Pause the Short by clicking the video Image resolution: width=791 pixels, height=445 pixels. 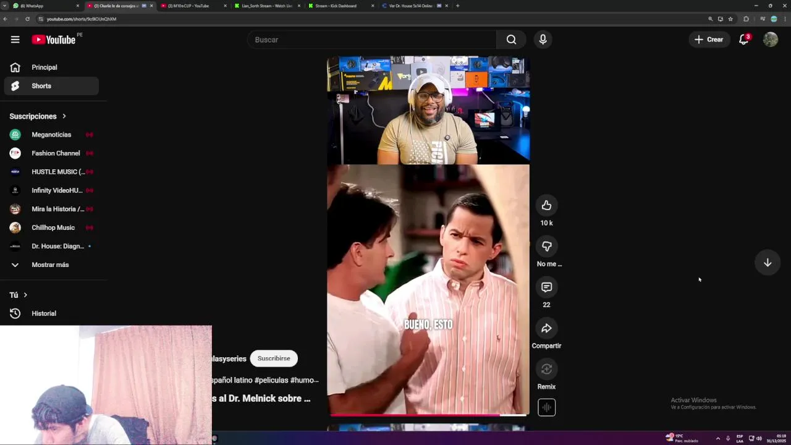428,235
